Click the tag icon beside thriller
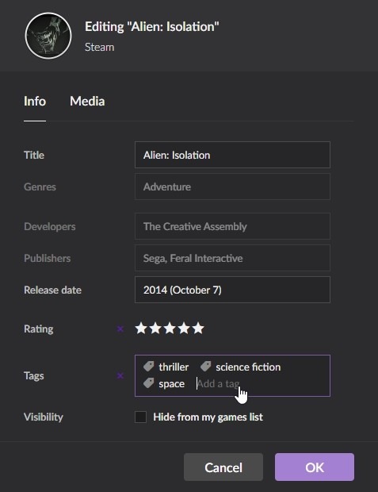This screenshot has width=378, height=492. [x=148, y=366]
